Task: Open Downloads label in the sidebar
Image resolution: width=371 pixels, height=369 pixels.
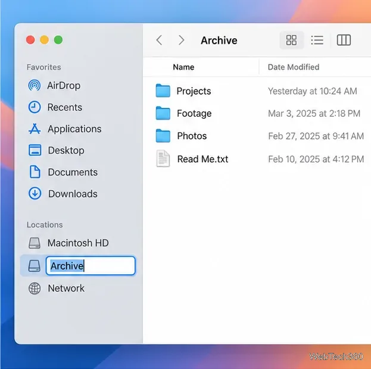Action: click(73, 194)
